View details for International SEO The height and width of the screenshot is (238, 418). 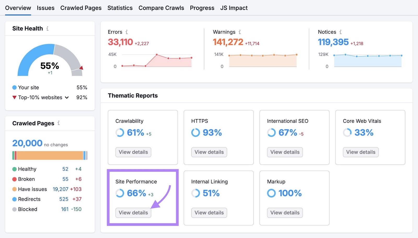tap(285, 152)
